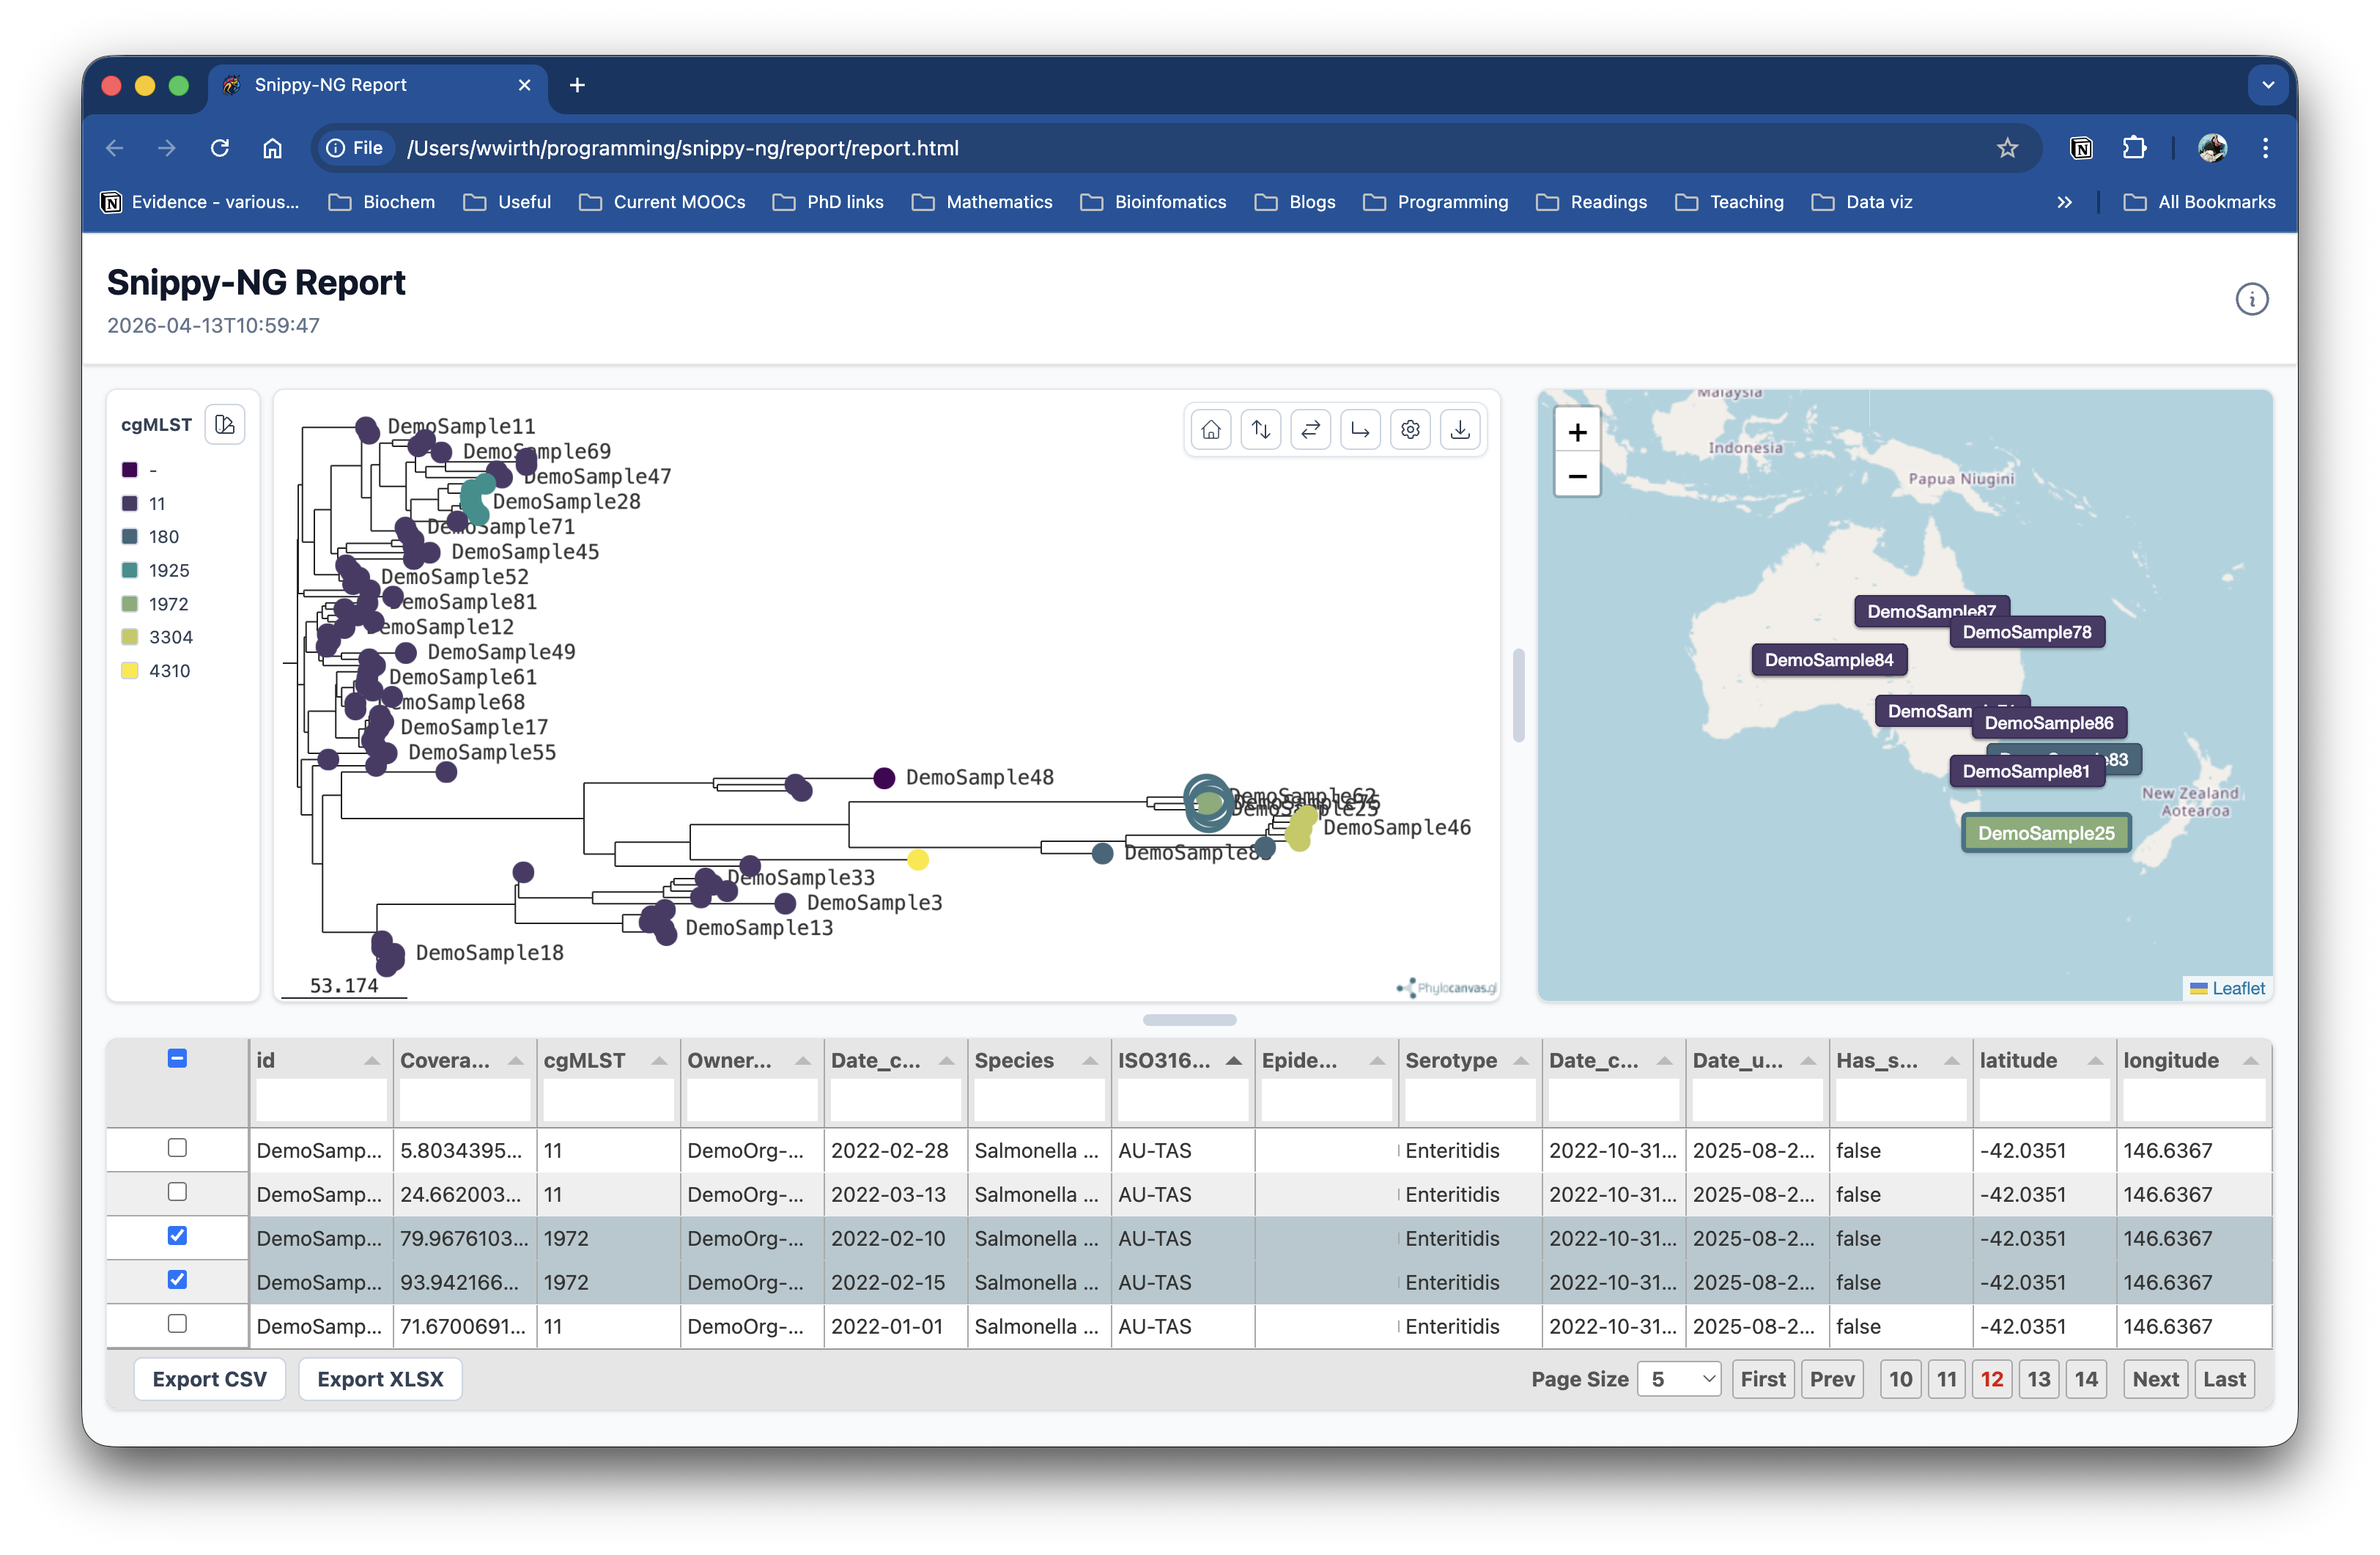This screenshot has height=1555, width=2380.
Task: Click the 1925 legend color swatch
Action: click(x=130, y=570)
